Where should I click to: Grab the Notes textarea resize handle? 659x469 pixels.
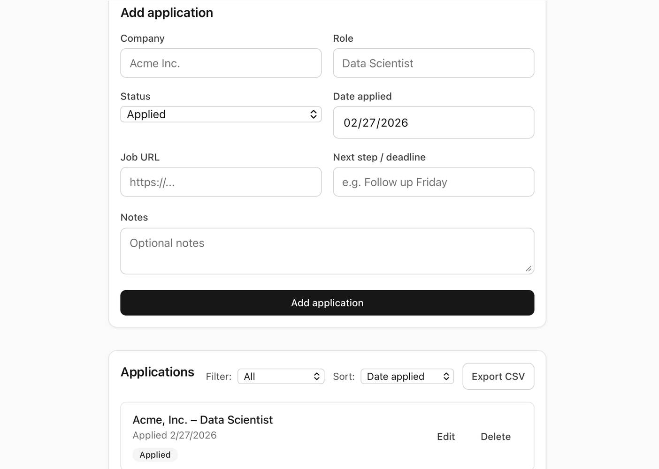tap(529, 269)
